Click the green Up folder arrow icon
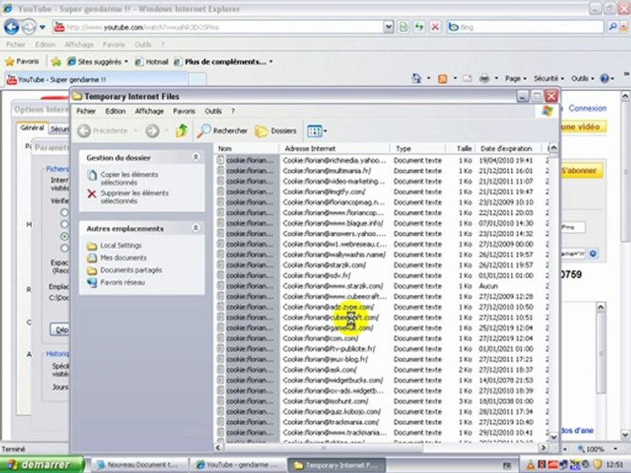This screenshot has width=631, height=473. pos(181,131)
